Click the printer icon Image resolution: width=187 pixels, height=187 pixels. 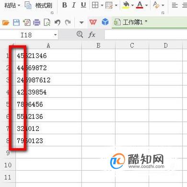point(37,23)
